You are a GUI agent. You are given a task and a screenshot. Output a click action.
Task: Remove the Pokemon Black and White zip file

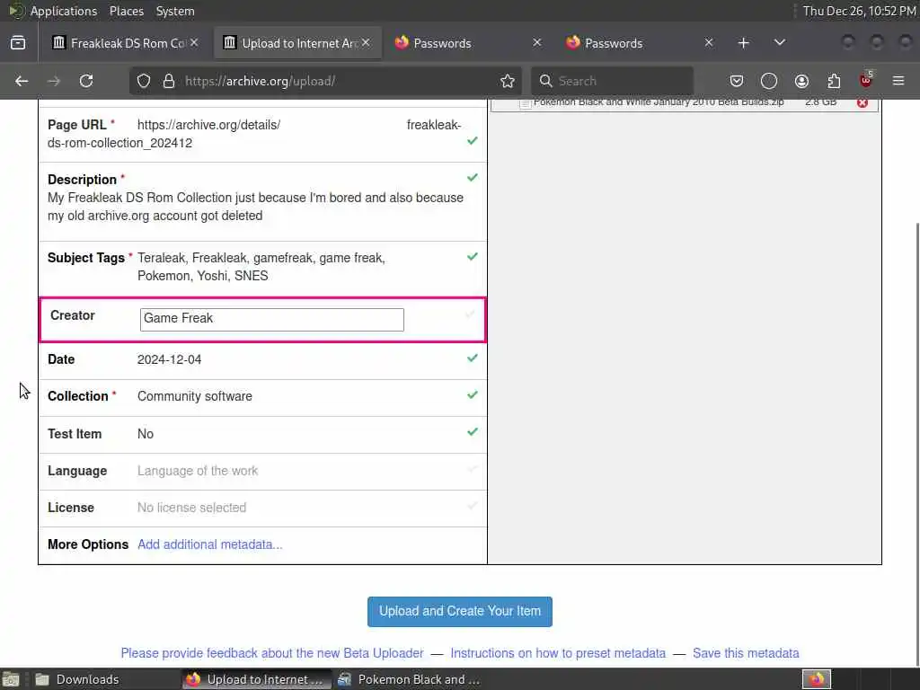tap(862, 102)
